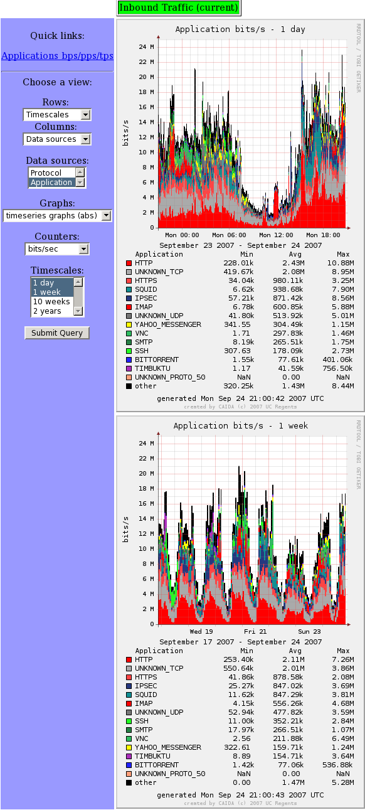
Task: Click the red HTTP swatch in 1 day legend
Action: coord(129,264)
